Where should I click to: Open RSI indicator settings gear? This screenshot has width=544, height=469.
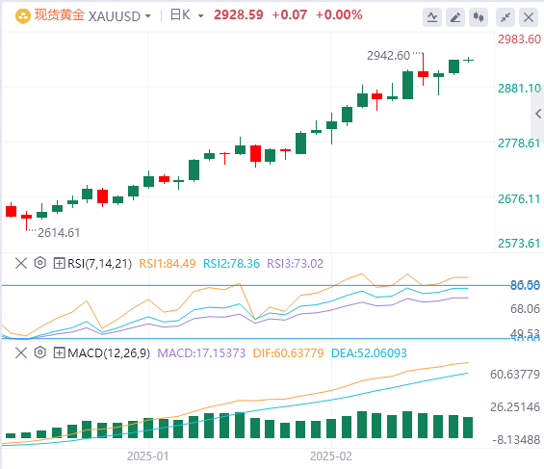(40, 263)
